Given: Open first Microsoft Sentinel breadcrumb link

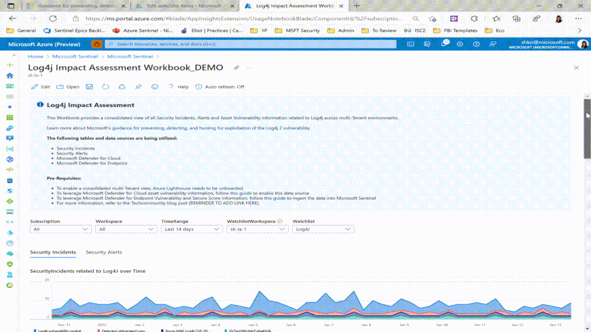Looking at the screenshot, I should click(x=75, y=57).
